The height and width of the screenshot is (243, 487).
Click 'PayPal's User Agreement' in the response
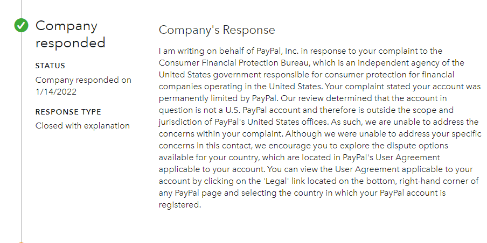(x=391, y=158)
